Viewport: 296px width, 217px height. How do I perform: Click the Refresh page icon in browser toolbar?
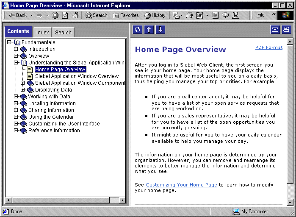65,15
